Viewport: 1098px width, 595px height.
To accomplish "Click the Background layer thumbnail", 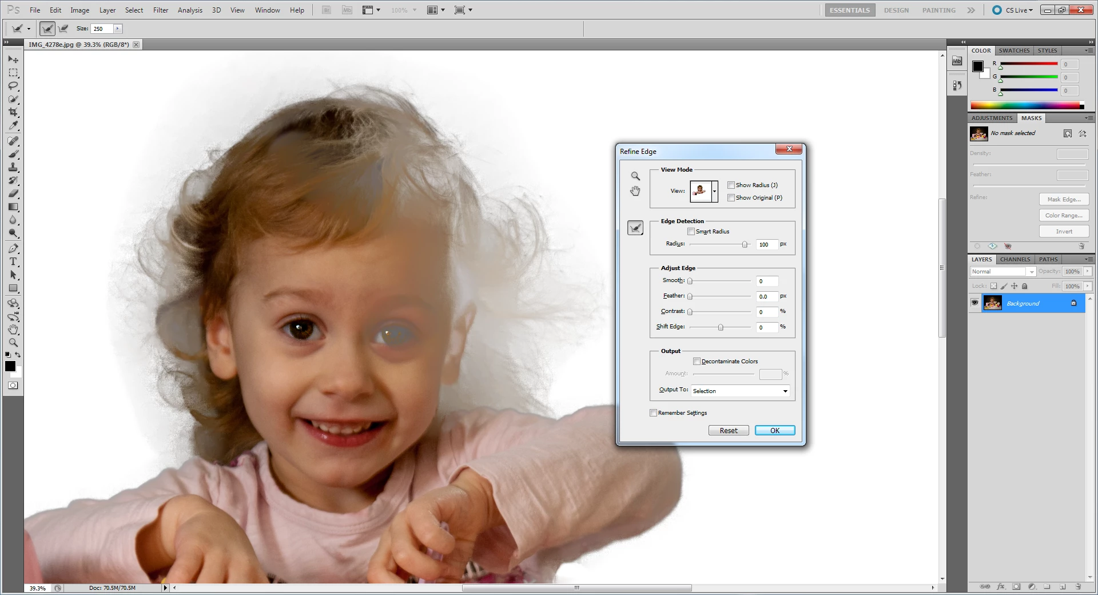I will pos(992,303).
